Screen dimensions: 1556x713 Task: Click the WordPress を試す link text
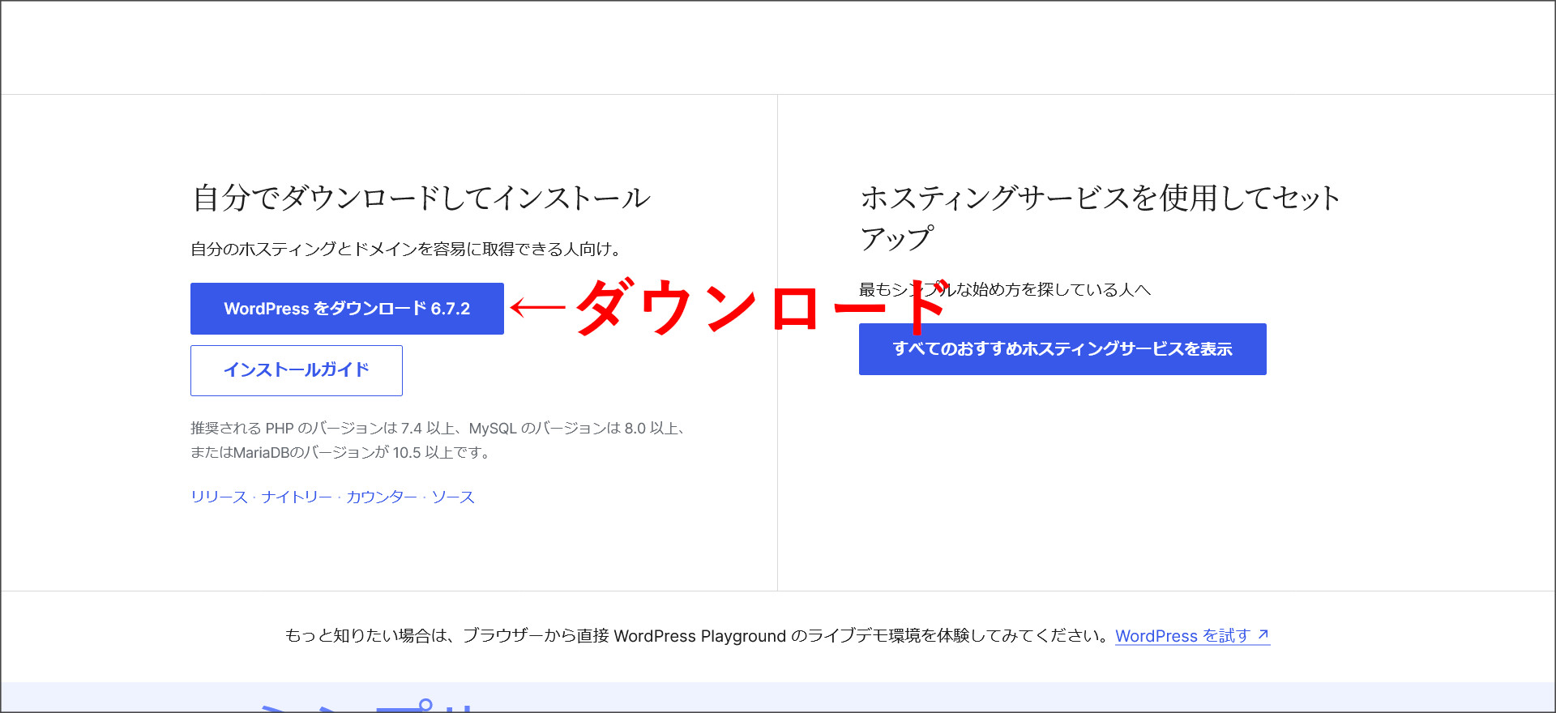(x=1182, y=636)
